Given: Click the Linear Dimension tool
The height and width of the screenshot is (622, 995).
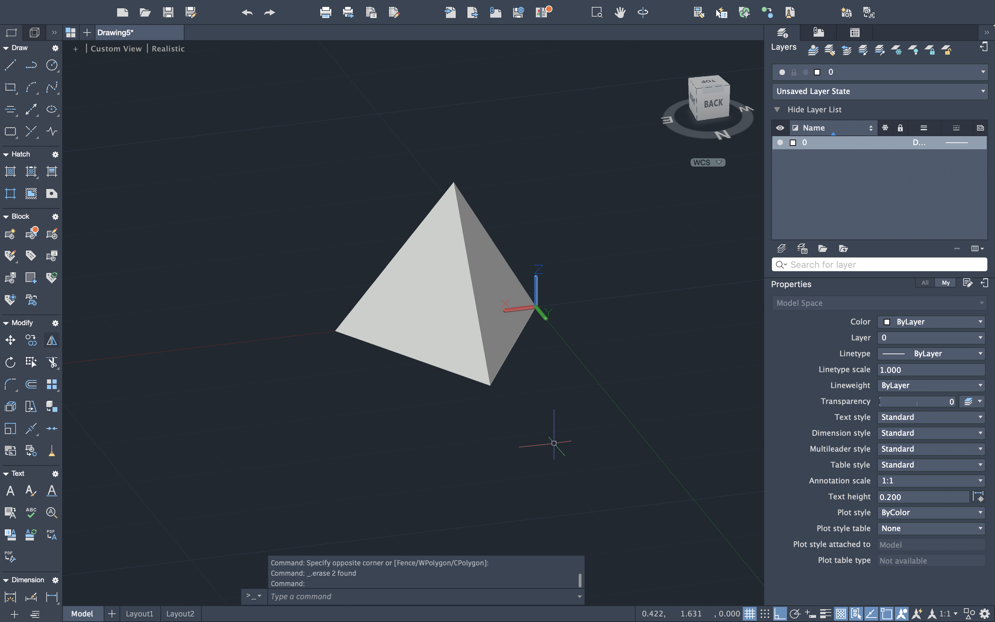Looking at the screenshot, I should tap(52, 597).
